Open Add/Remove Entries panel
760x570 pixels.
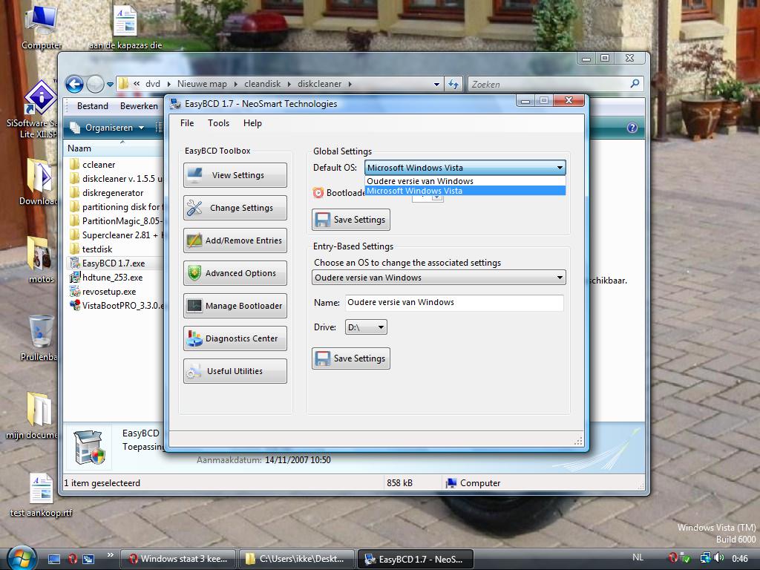[x=235, y=240]
